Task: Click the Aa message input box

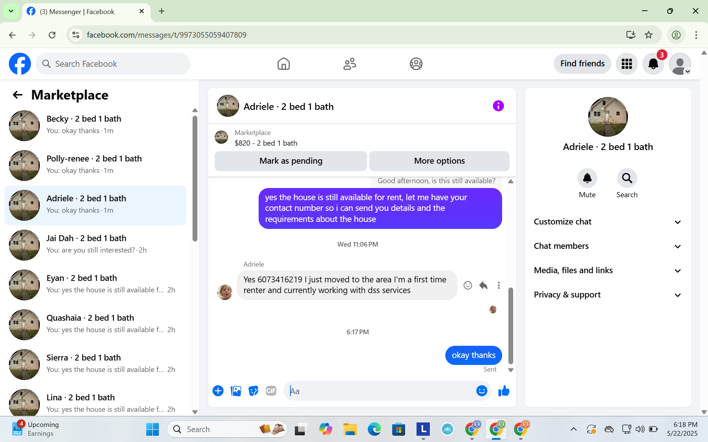Action: [x=380, y=391]
